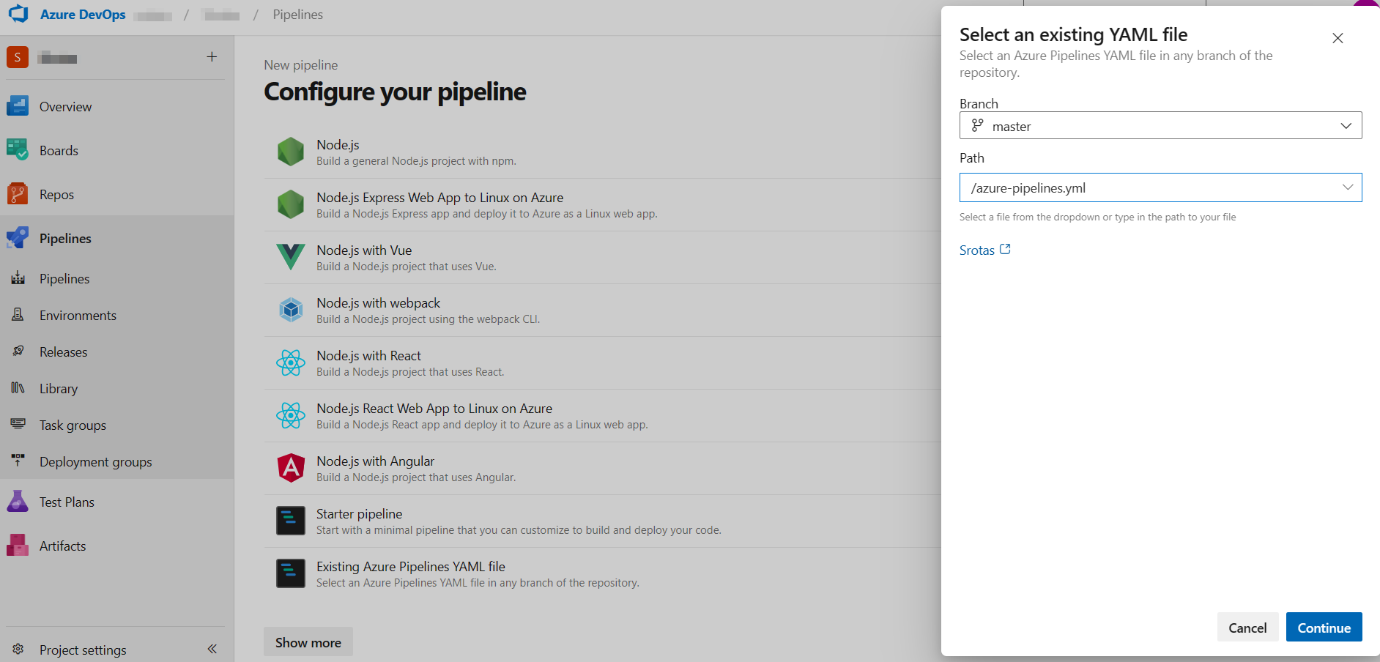The height and width of the screenshot is (662, 1380).
Task: Open the Overview hub icon
Action: 18,106
